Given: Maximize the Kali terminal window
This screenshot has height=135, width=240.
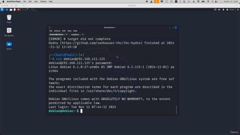Looking at the screenshot, I should coord(172,27).
